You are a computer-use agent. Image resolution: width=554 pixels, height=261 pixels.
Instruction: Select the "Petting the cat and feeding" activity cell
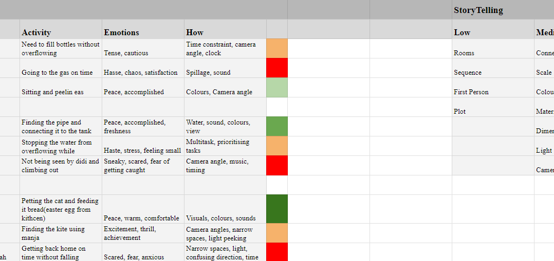click(x=61, y=209)
